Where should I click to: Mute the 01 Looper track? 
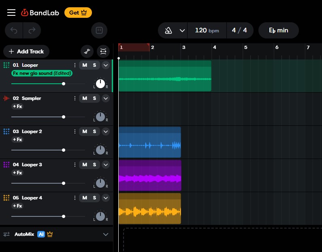click(x=85, y=65)
